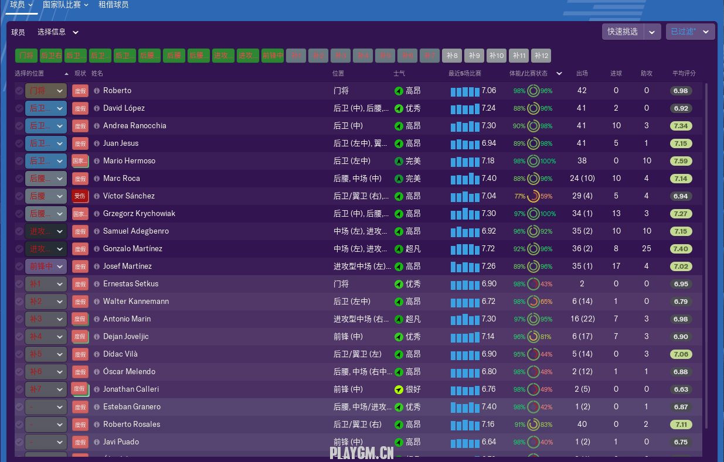Click the info icon beside Roberto
724x462 pixels.
(x=97, y=91)
